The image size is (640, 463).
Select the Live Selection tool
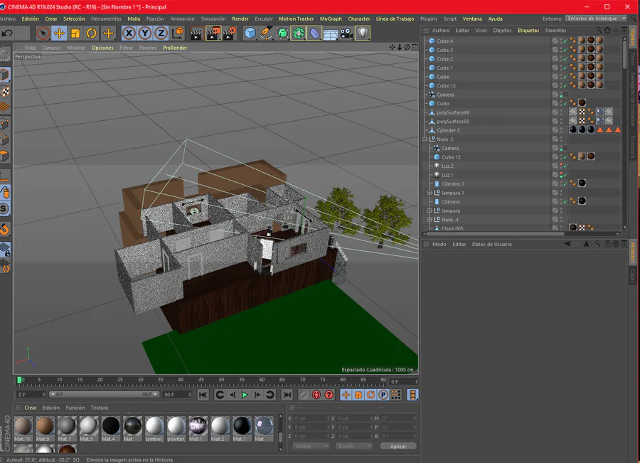point(43,33)
